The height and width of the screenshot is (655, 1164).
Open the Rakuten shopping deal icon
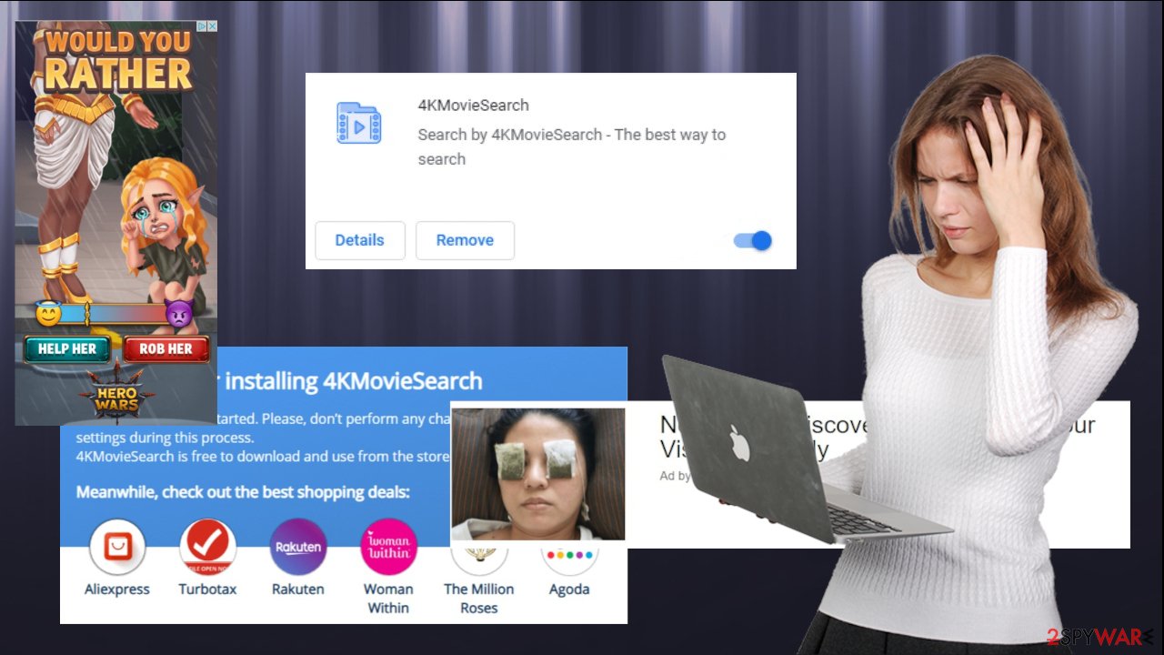tap(298, 547)
